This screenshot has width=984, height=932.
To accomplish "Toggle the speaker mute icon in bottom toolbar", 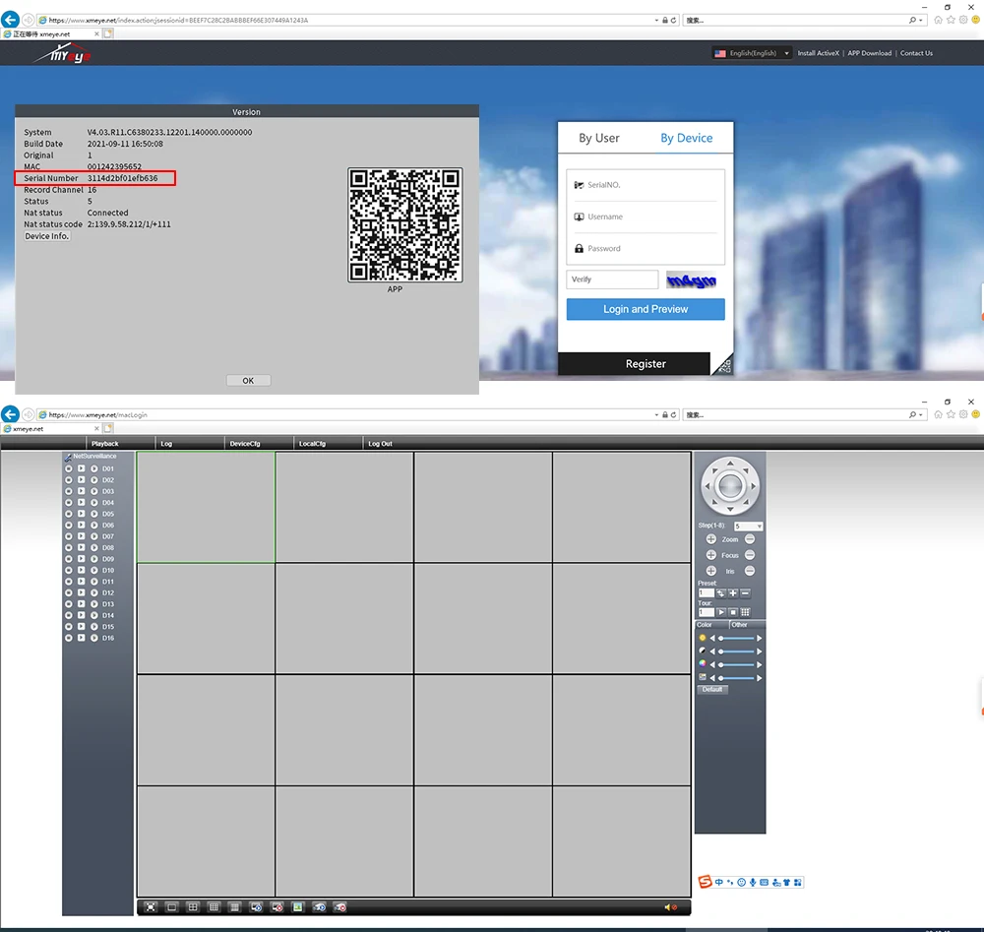I will pyautogui.click(x=670, y=906).
